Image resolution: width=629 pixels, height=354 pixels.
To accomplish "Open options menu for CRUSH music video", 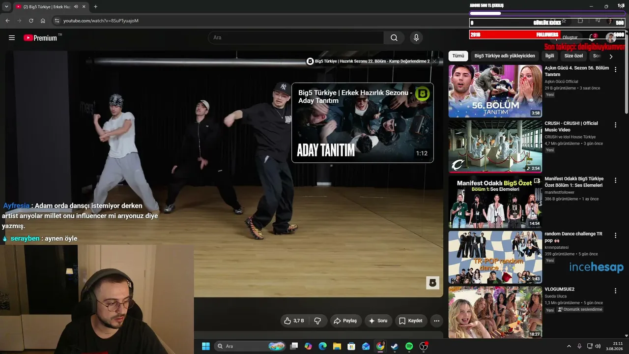I will 615,125.
